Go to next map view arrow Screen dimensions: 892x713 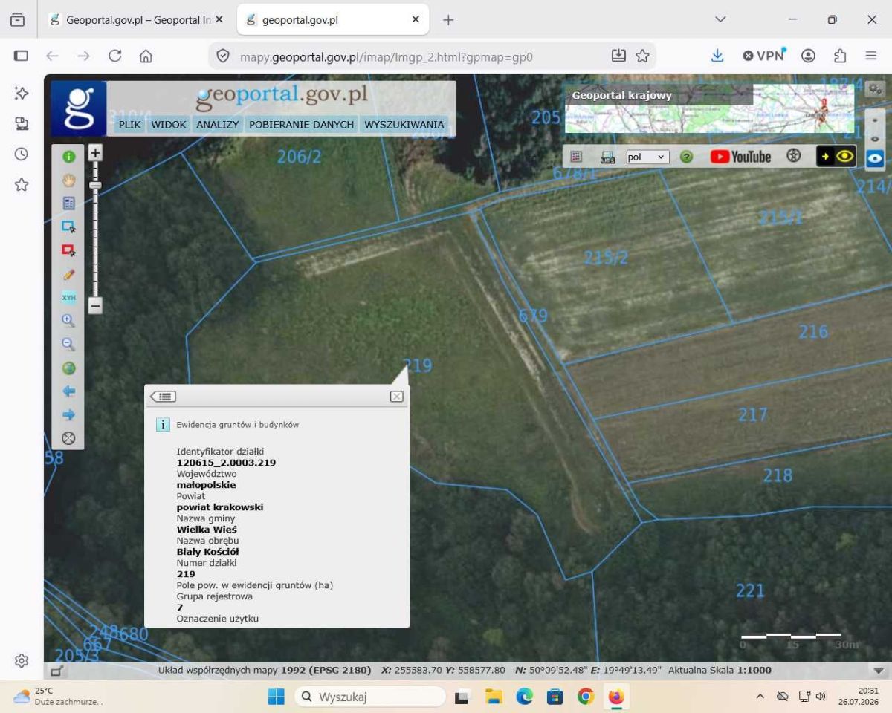pos(68,414)
